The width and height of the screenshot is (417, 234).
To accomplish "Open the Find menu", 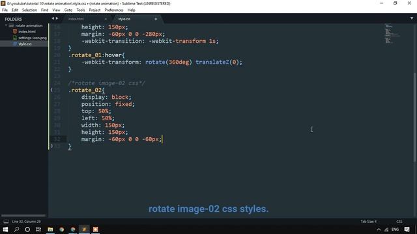I will 44,10.
